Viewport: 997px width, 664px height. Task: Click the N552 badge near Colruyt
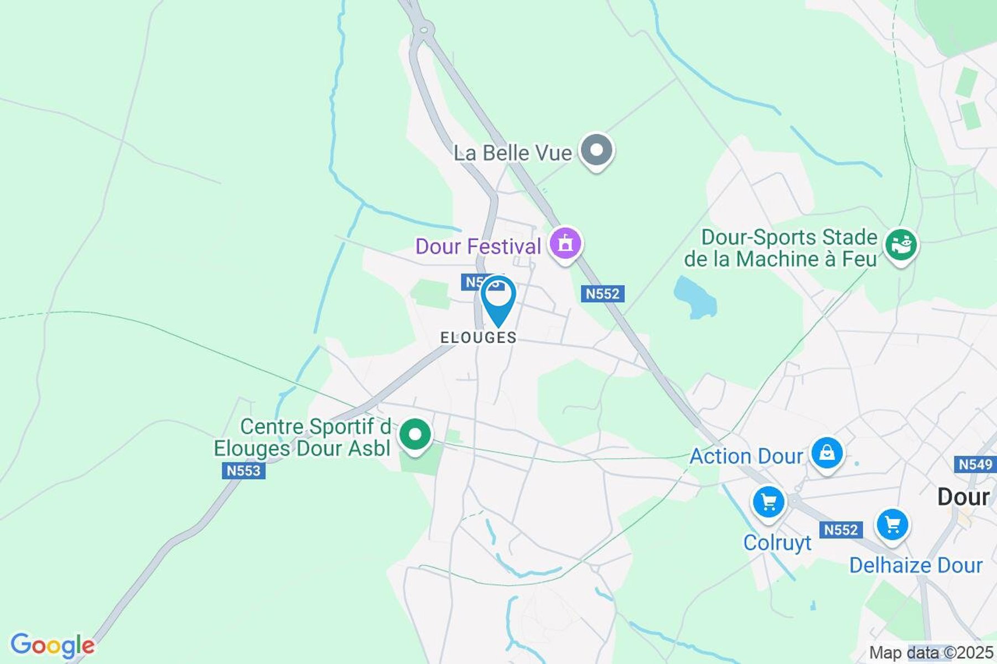tap(841, 530)
